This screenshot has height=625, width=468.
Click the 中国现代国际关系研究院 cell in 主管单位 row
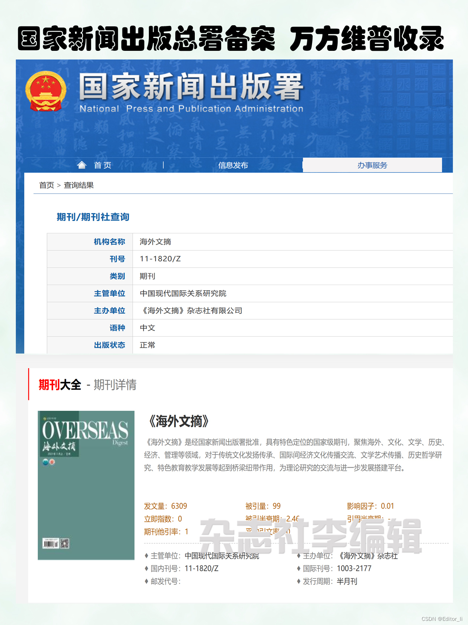[x=293, y=294]
